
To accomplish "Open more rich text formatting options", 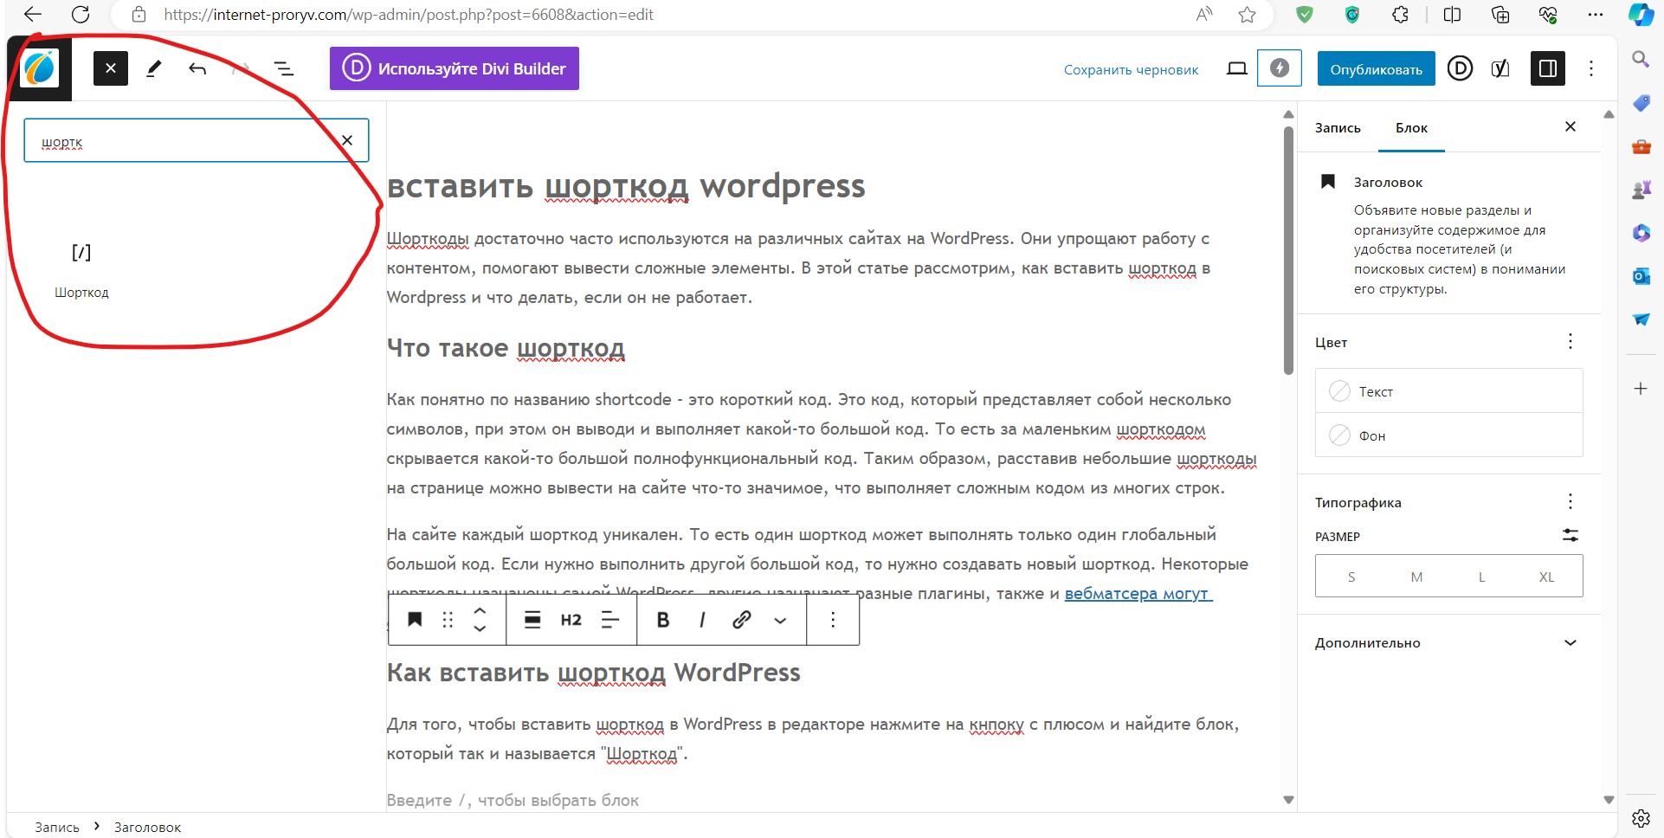I will [x=780, y=620].
